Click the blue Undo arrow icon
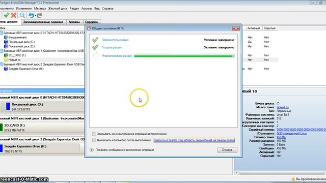Screen dimensions: 326x183 [x=31, y=15]
